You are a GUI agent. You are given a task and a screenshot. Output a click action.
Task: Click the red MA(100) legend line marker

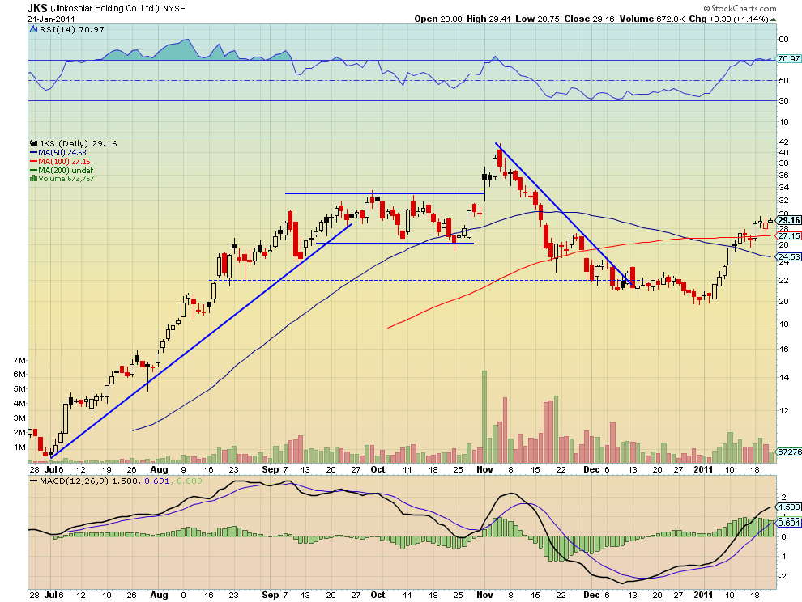pos(34,162)
